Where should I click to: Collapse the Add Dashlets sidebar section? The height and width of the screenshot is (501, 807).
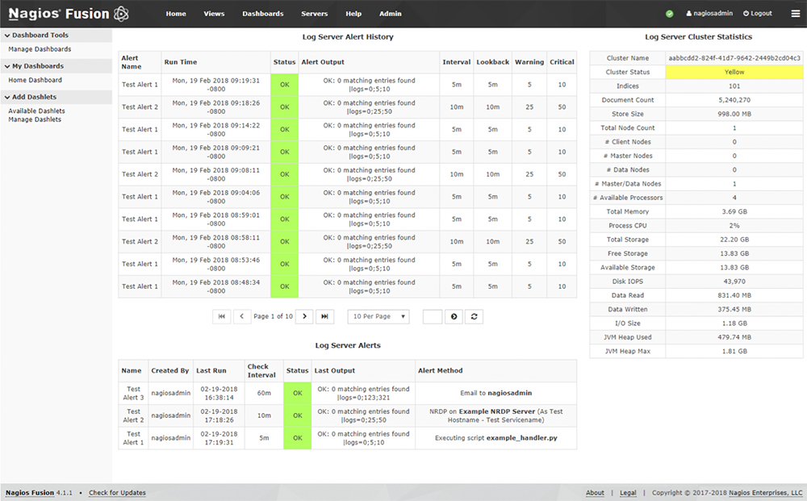(8, 97)
